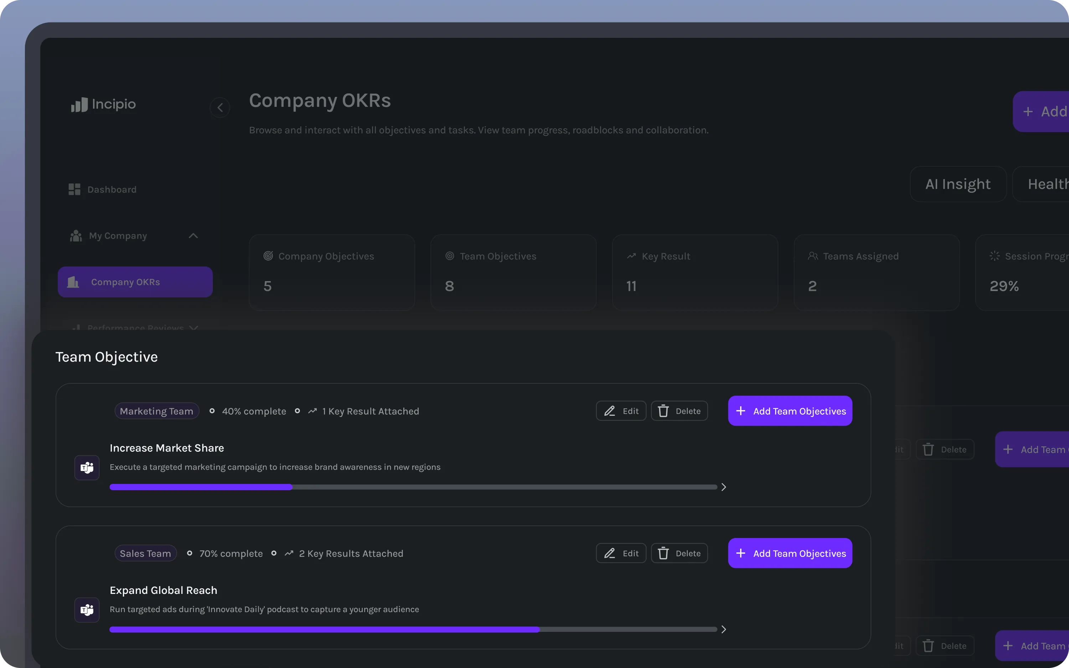Expand Increase Market Share with right chevron
1069x668 pixels.
click(x=724, y=487)
